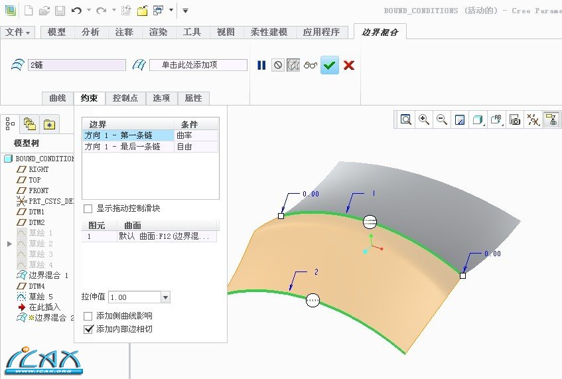Click the no-preview circle icon

point(277,65)
